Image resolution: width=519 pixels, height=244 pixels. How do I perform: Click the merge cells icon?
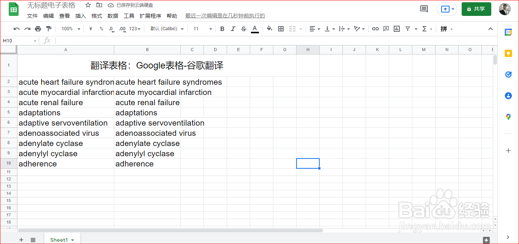292,29
